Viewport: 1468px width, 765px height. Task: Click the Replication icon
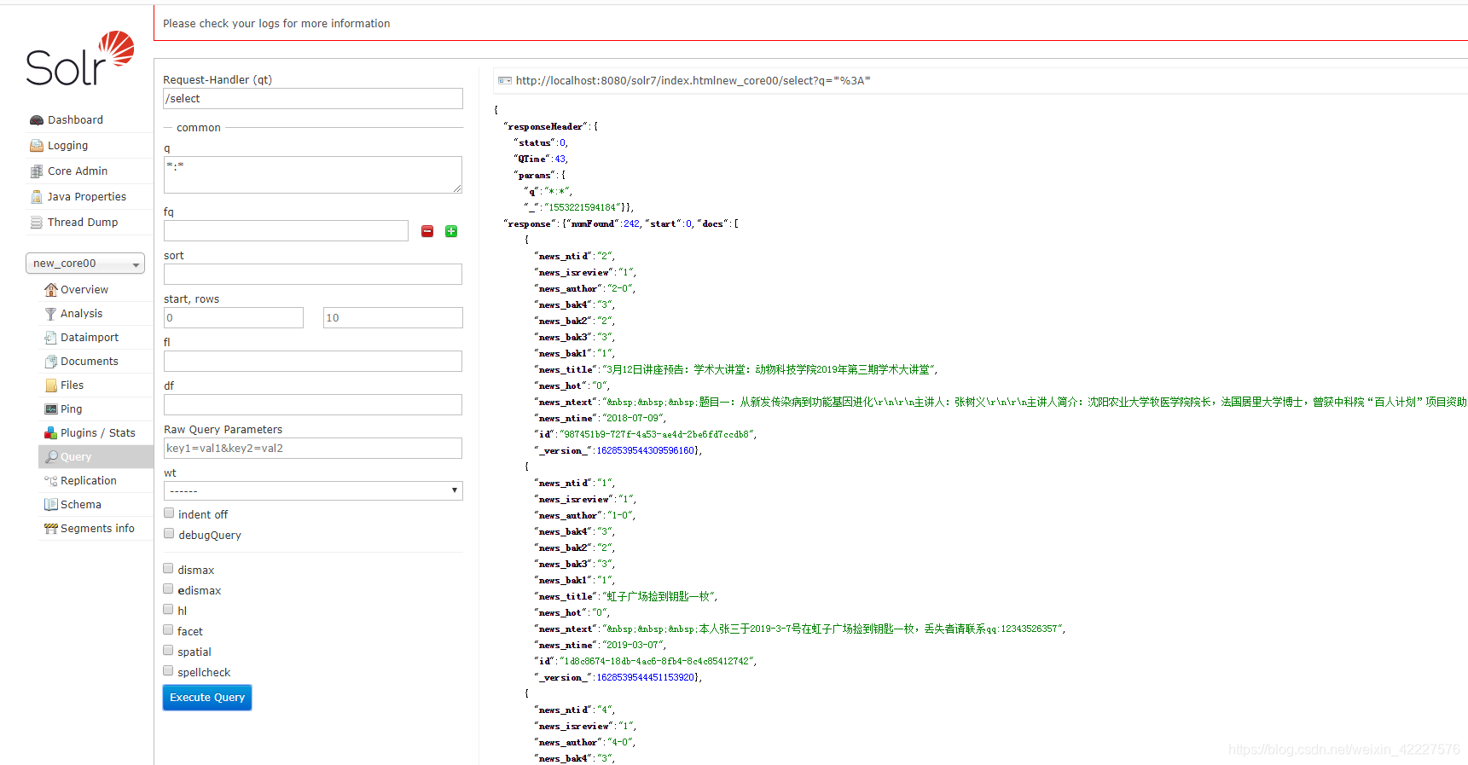50,481
